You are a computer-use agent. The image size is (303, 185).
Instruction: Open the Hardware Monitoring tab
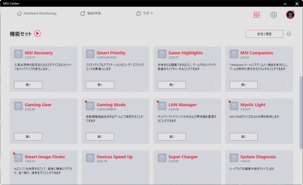(x=36, y=13)
